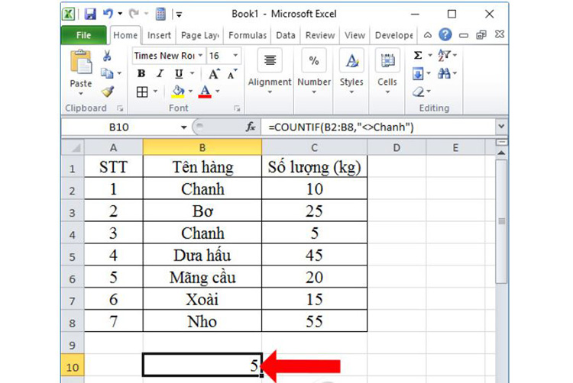Expand the Borders dropdown arrow
Viewport: 573px width, 383px height.
[x=155, y=92]
